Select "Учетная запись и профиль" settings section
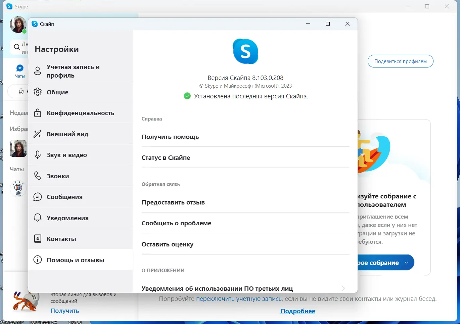The image size is (460, 324). 38,71
